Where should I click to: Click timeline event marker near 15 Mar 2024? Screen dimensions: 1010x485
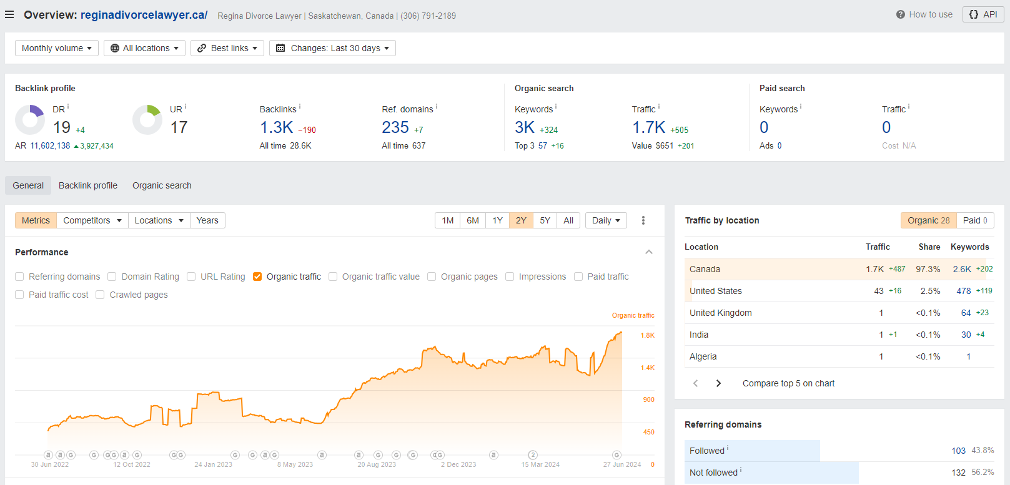[x=533, y=455]
